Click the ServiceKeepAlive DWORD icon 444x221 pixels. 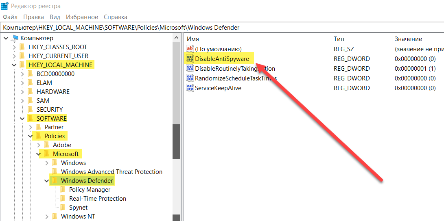[x=190, y=88]
